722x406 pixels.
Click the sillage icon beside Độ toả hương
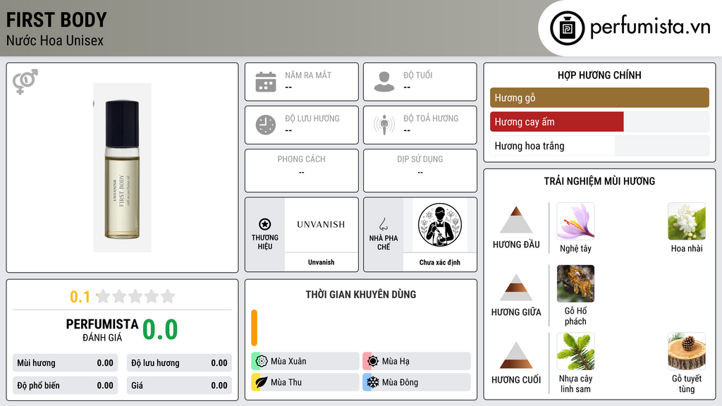point(384,125)
